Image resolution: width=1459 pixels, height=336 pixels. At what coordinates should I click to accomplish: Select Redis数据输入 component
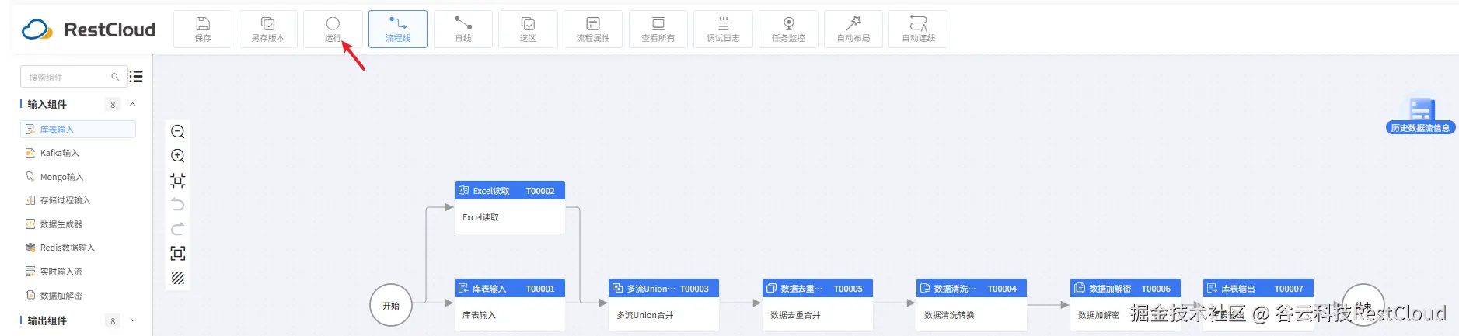click(78, 248)
